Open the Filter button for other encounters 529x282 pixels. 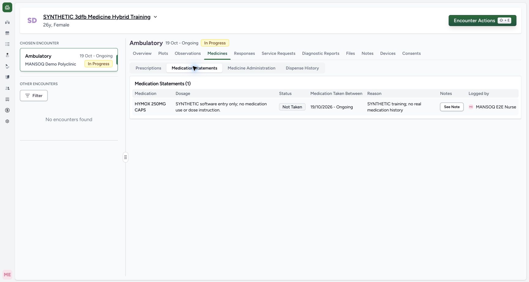pos(34,96)
